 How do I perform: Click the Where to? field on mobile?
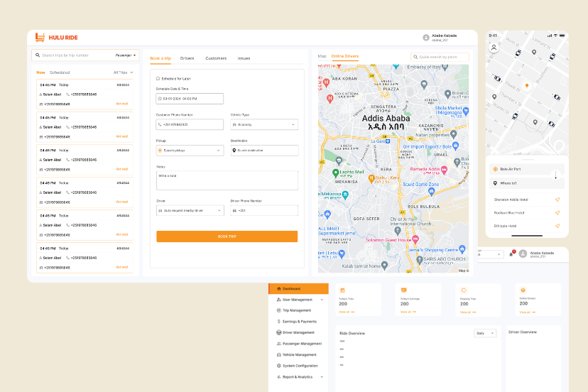pyautogui.click(x=526, y=183)
